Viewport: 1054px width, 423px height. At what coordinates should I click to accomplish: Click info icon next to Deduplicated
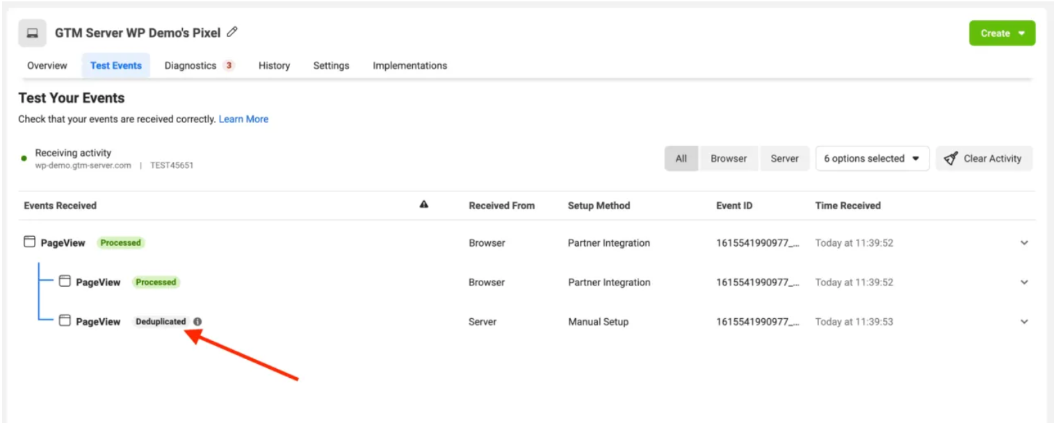click(x=197, y=322)
